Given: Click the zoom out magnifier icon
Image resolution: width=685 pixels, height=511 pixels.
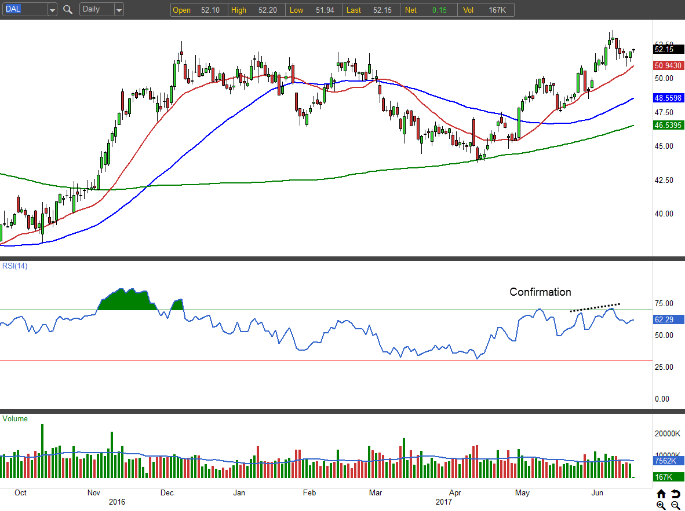Looking at the screenshot, I should tap(675, 505).
